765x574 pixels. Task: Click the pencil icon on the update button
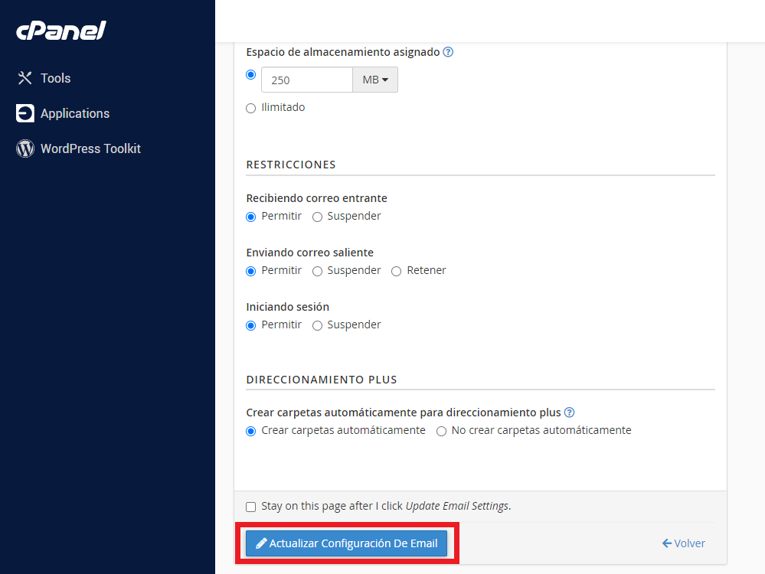click(x=261, y=543)
